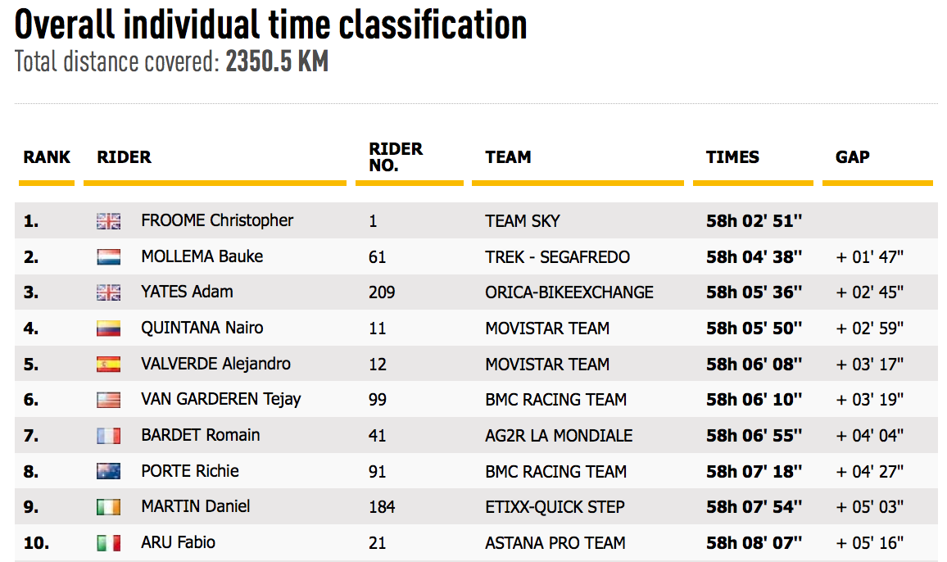Select the ETIXX-QUICK STEP team name

pos(555,507)
